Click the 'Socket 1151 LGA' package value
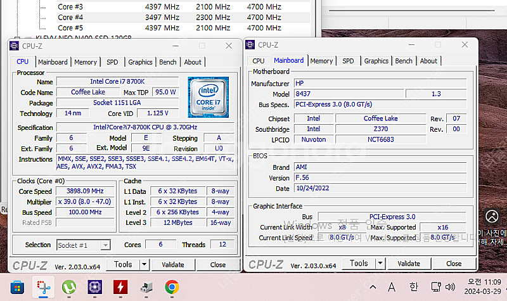 (118, 103)
